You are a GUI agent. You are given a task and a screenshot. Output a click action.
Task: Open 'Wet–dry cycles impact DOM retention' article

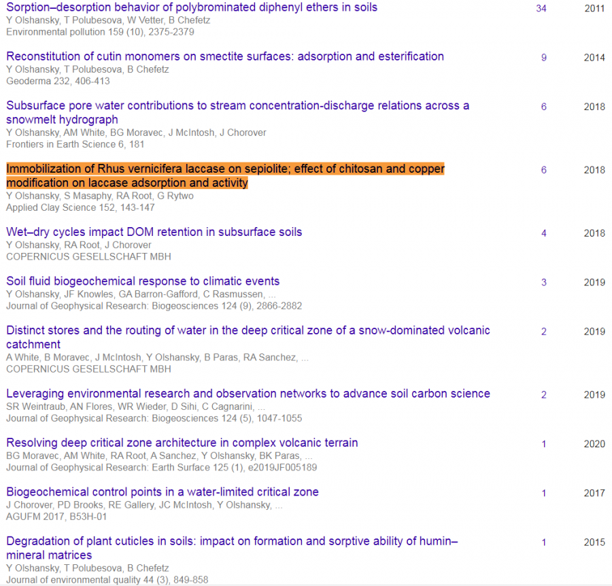click(154, 232)
